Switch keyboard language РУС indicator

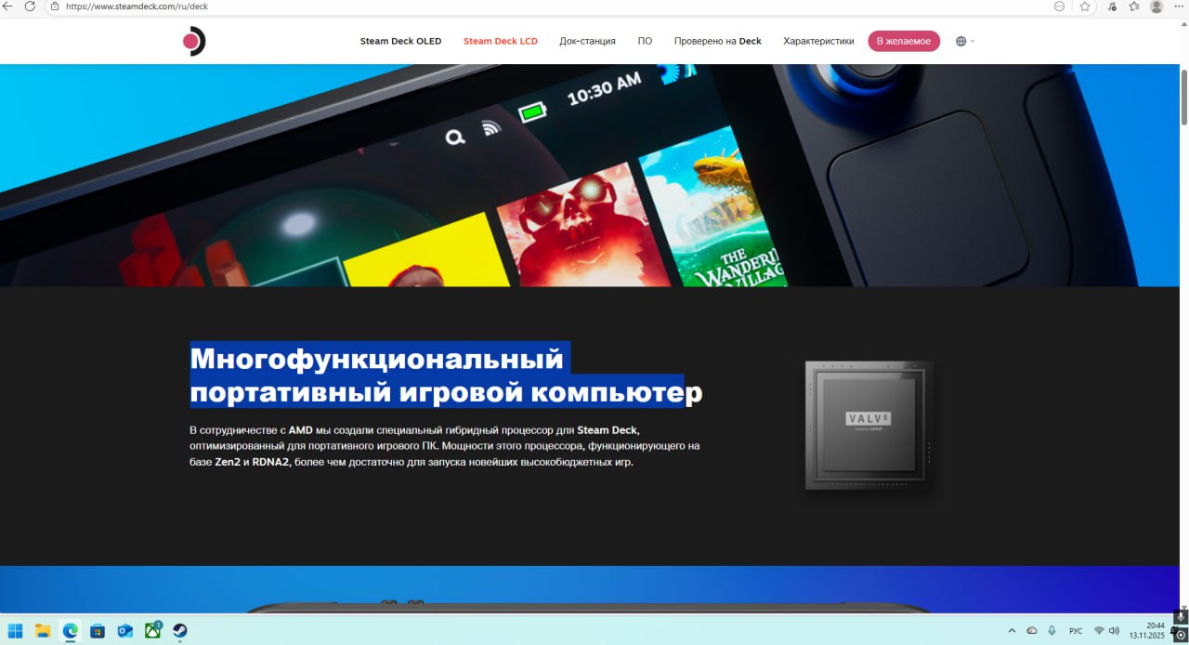point(1076,631)
